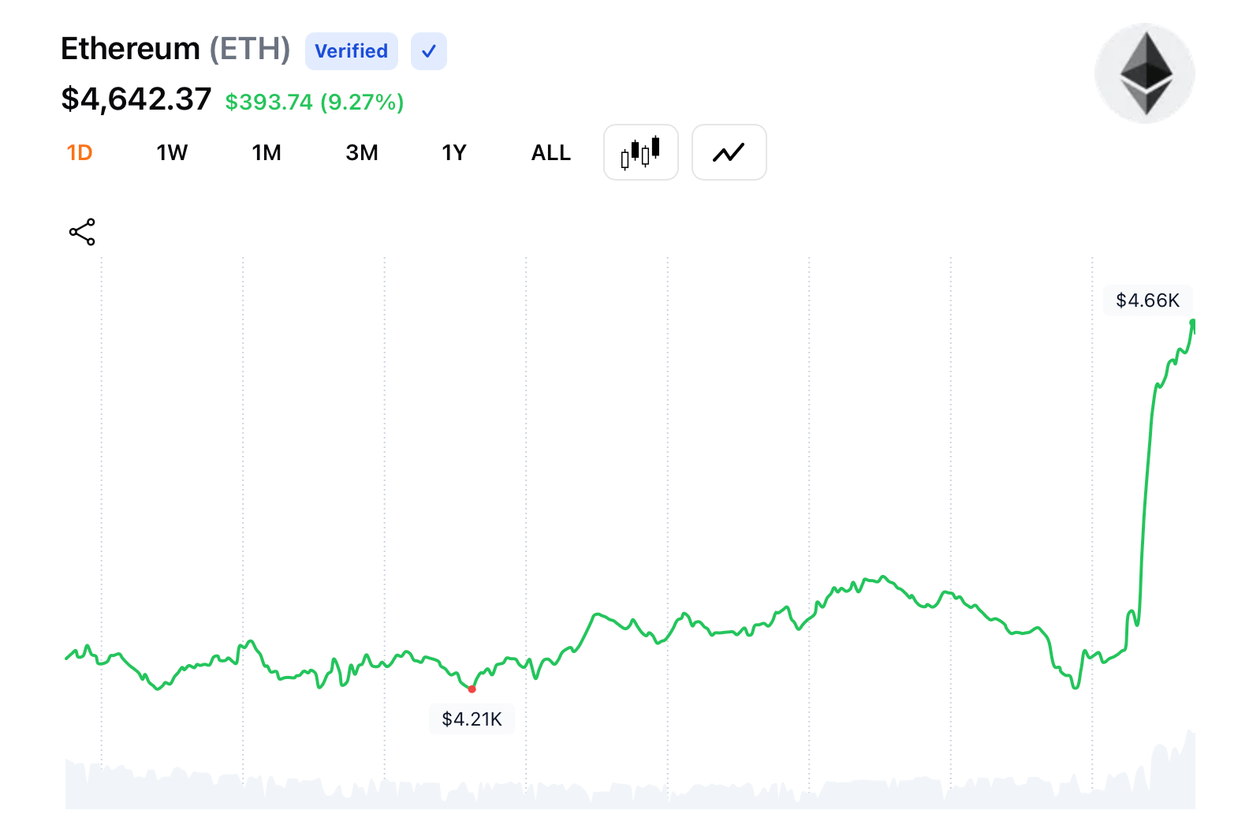The width and height of the screenshot is (1249, 825).
Task: Switch to the ALL timeframe
Action: (550, 152)
